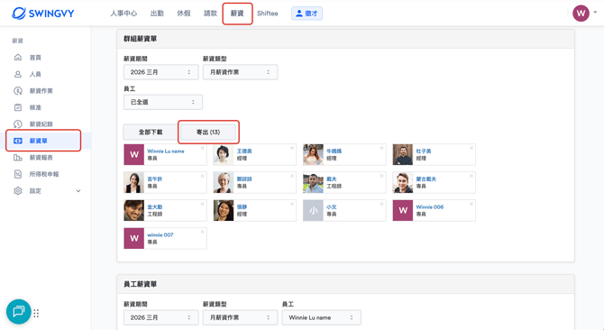
Task: Select the 薪資 tab in the top navigation
Action: point(237,14)
